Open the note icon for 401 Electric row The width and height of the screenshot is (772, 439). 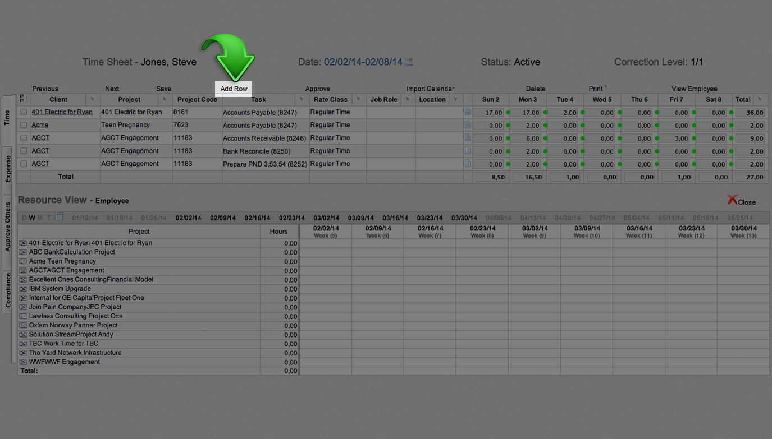click(x=468, y=112)
